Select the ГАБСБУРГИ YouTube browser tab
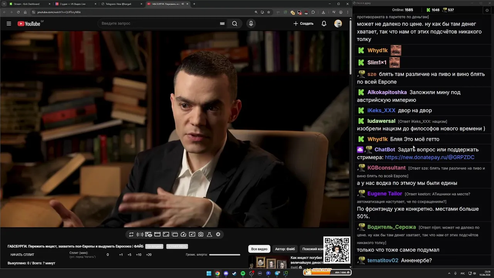This screenshot has width=494, height=278. coord(167,4)
